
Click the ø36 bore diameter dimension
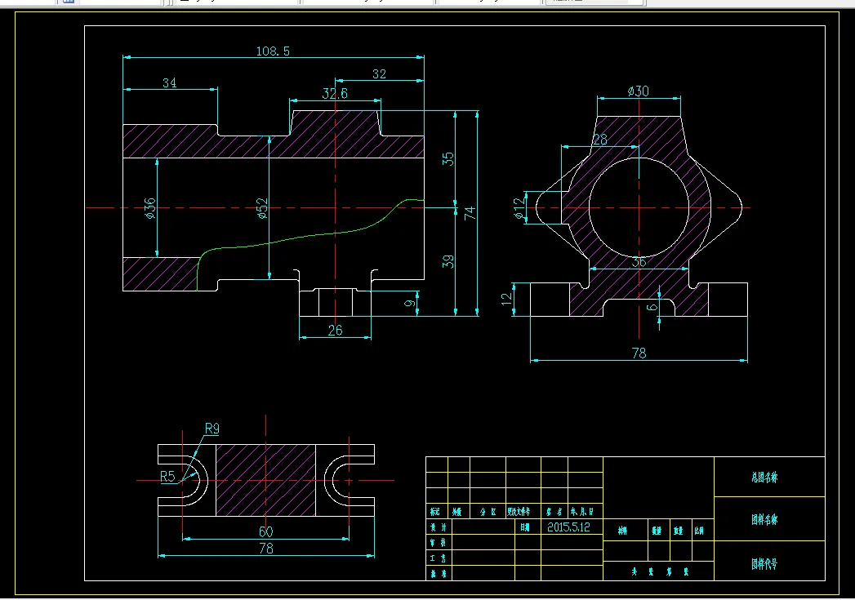point(150,208)
